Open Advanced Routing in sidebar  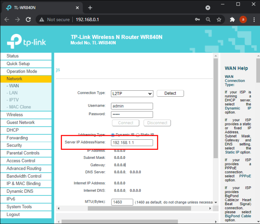pos(26,169)
